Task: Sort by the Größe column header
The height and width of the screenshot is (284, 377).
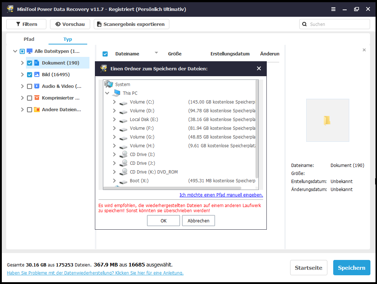Action: click(x=175, y=54)
